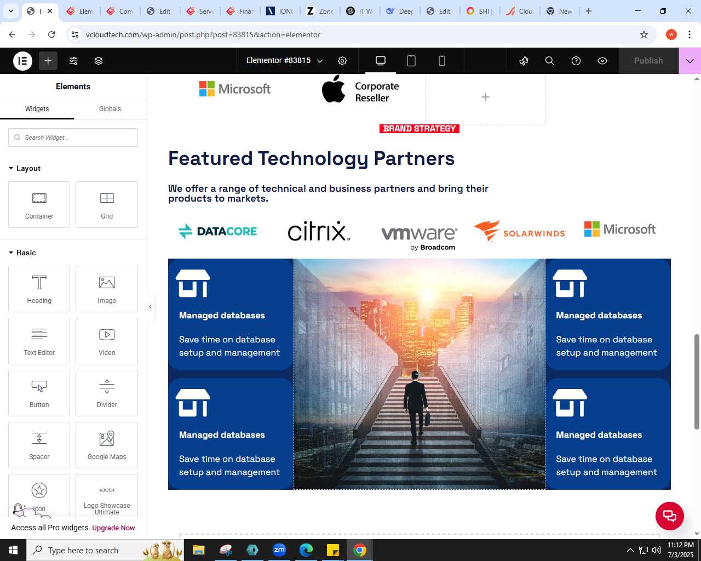
Task: Switch to Desktop responsive view
Action: (381, 61)
